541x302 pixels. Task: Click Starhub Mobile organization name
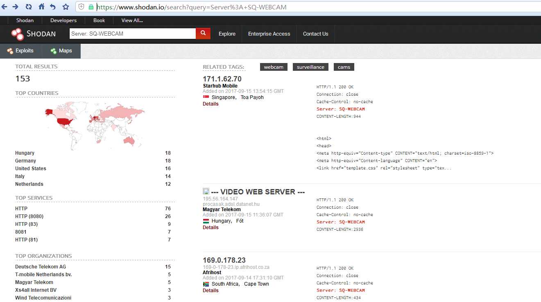pos(220,86)
